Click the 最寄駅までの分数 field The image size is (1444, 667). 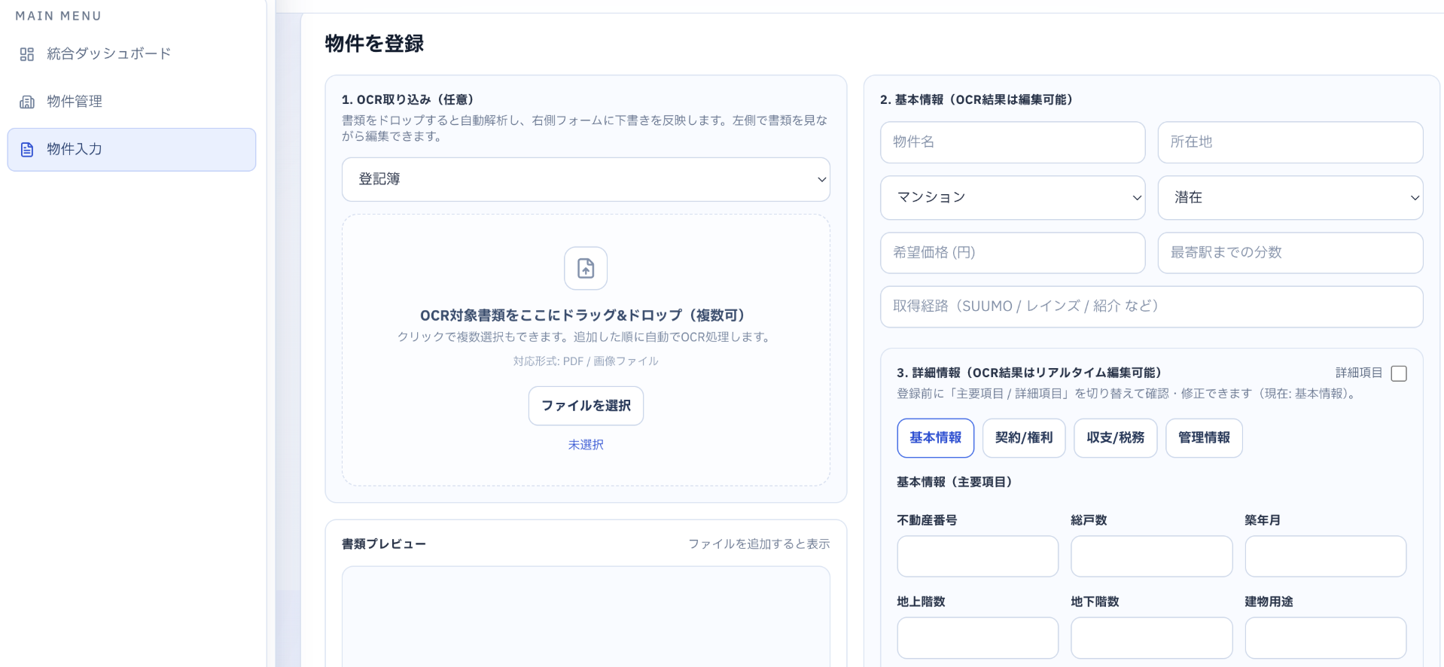[1290, 253]
